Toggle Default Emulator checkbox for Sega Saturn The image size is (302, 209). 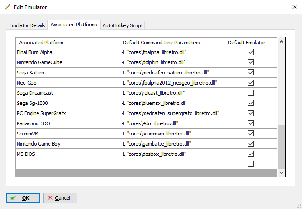click(251, 73)
